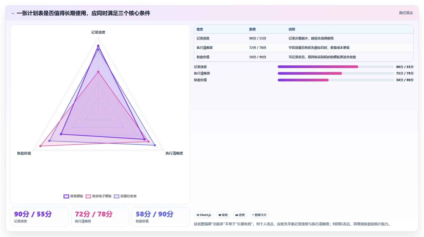Click the 表格 tag chip
424x237 pixels.
(223, 215)
